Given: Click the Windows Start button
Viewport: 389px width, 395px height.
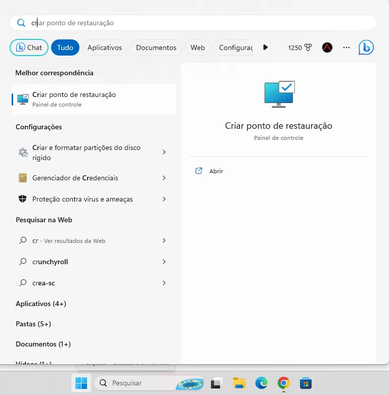Looking at the screenshot, I should click(81, 383).
